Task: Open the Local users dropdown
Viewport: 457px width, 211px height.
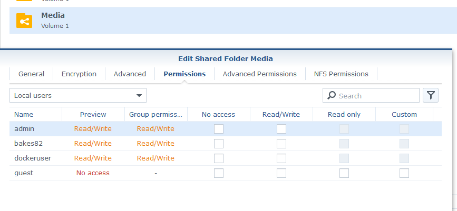Action: [x=78, y=96]
